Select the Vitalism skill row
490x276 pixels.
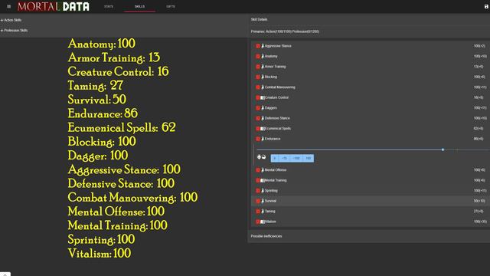pyautogui.click(x=371, y=222)
